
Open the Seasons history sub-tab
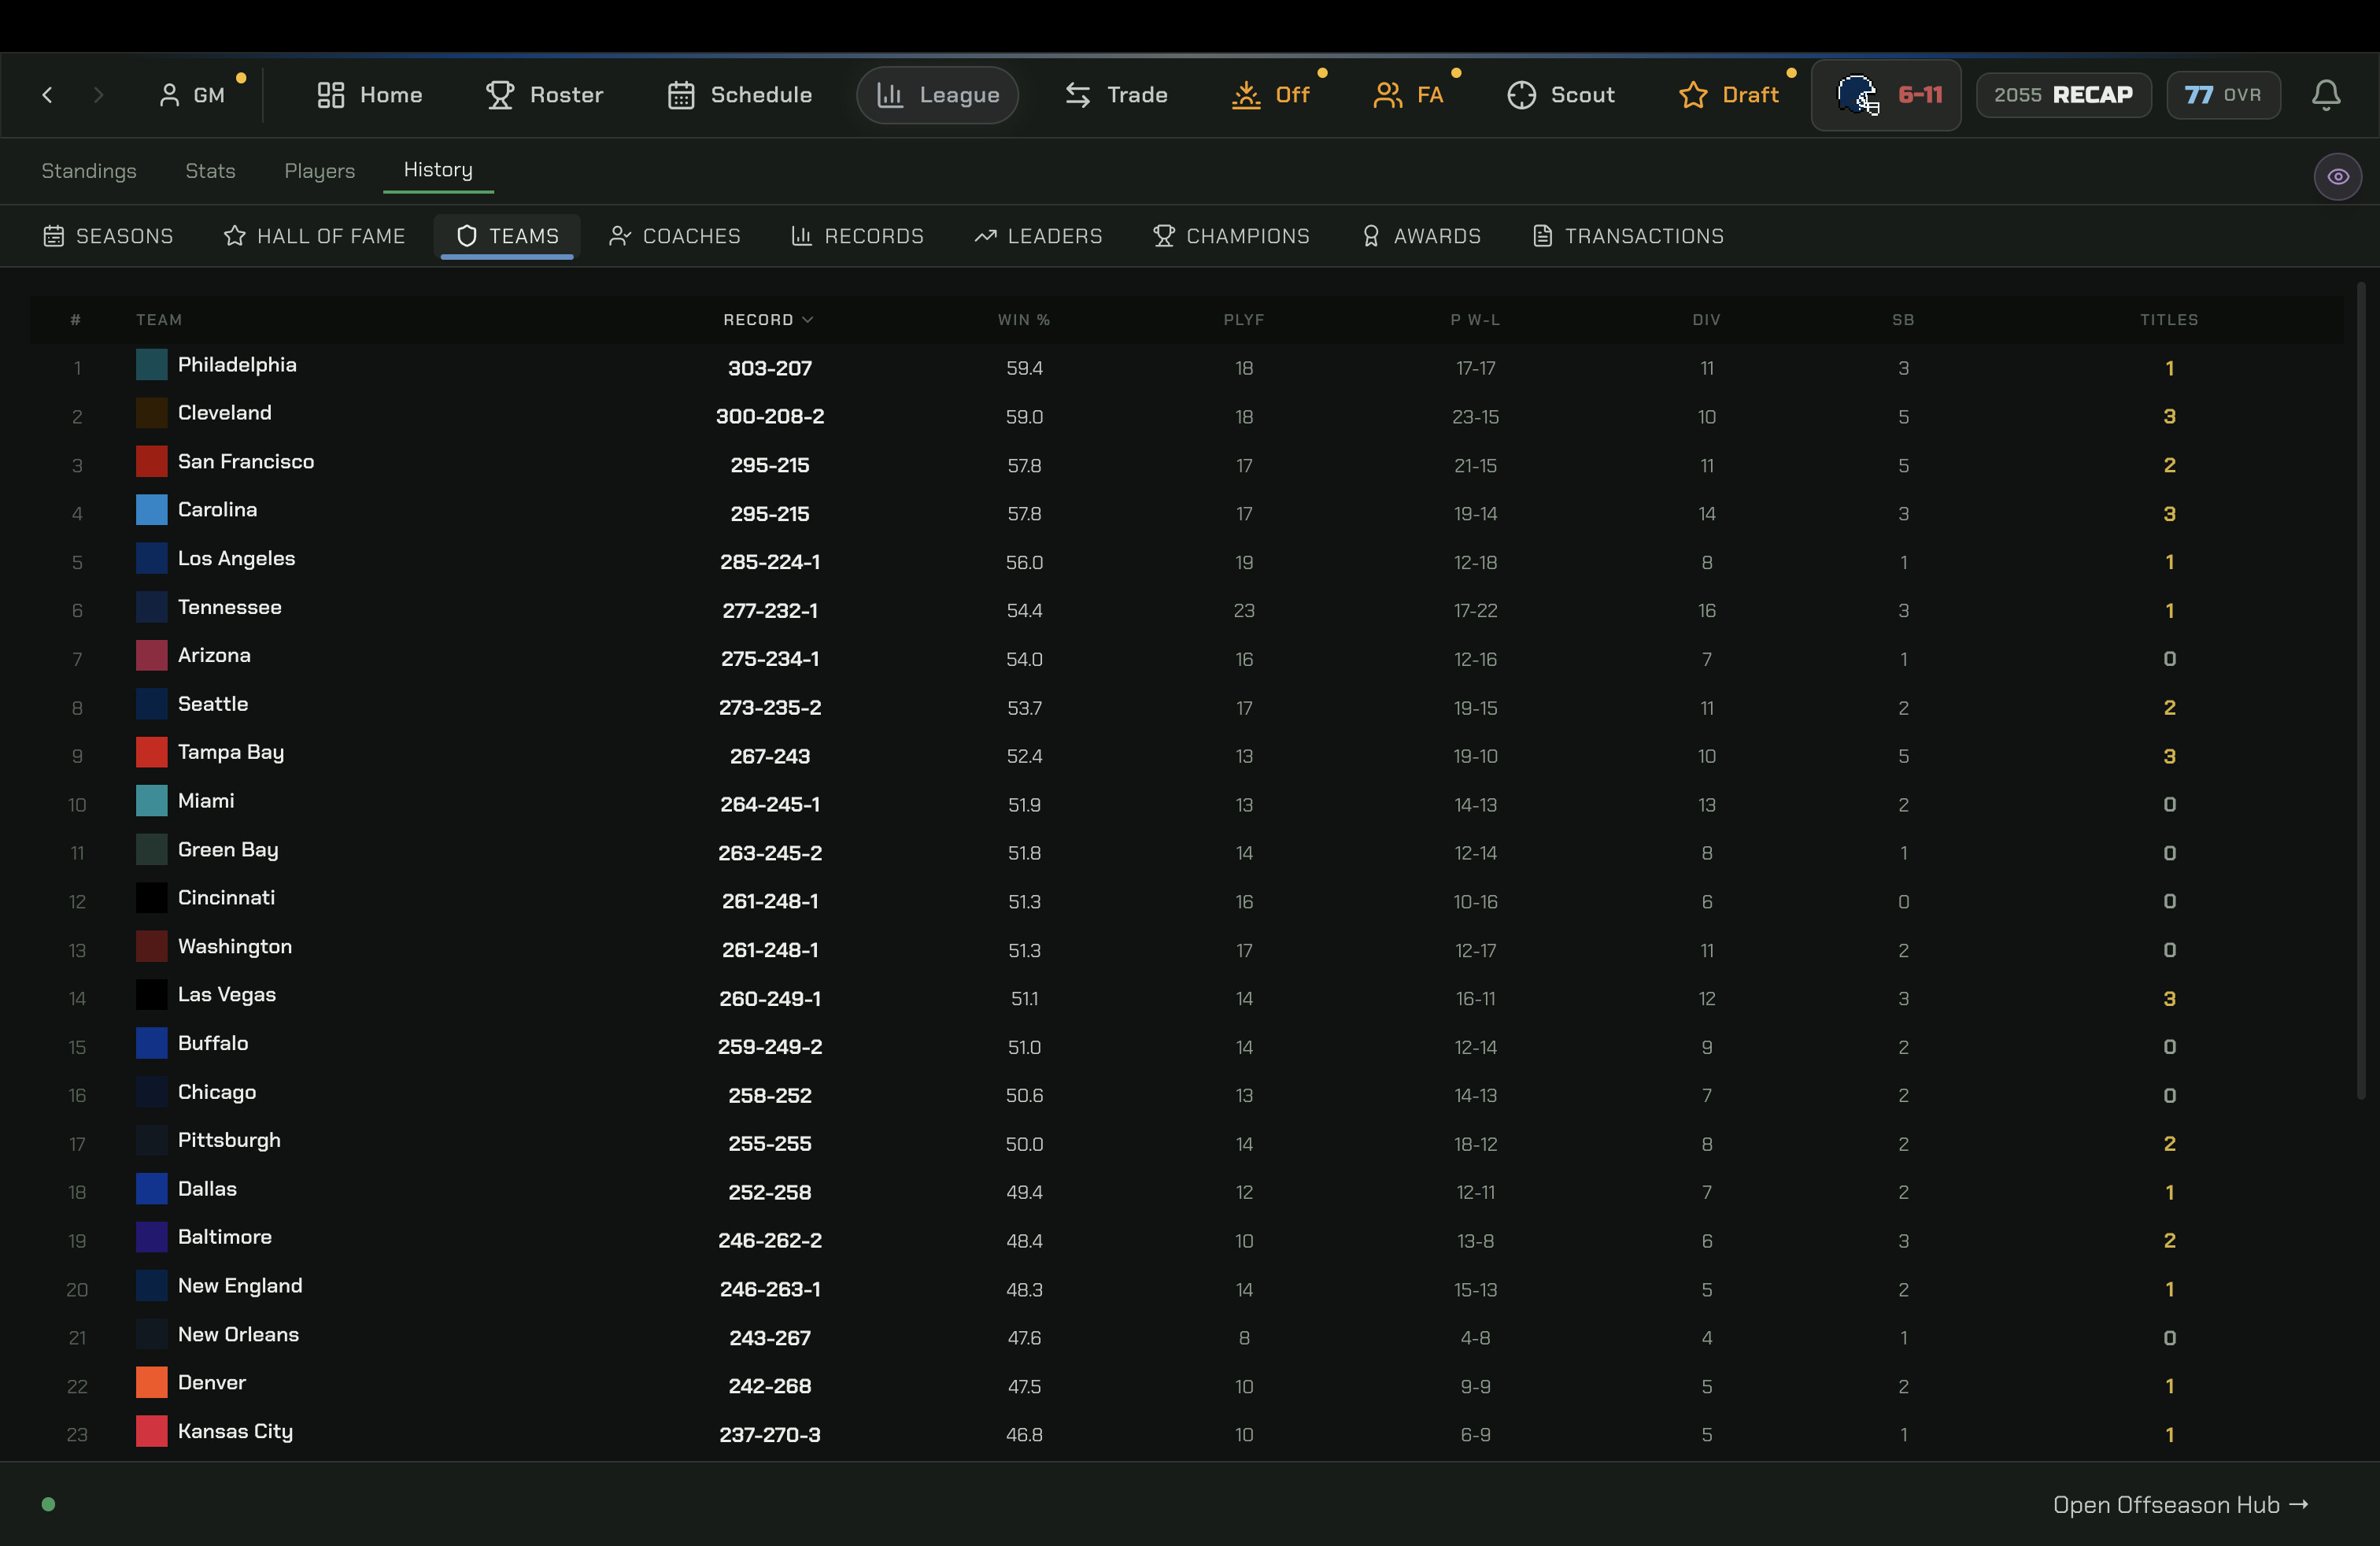point(108,236)
